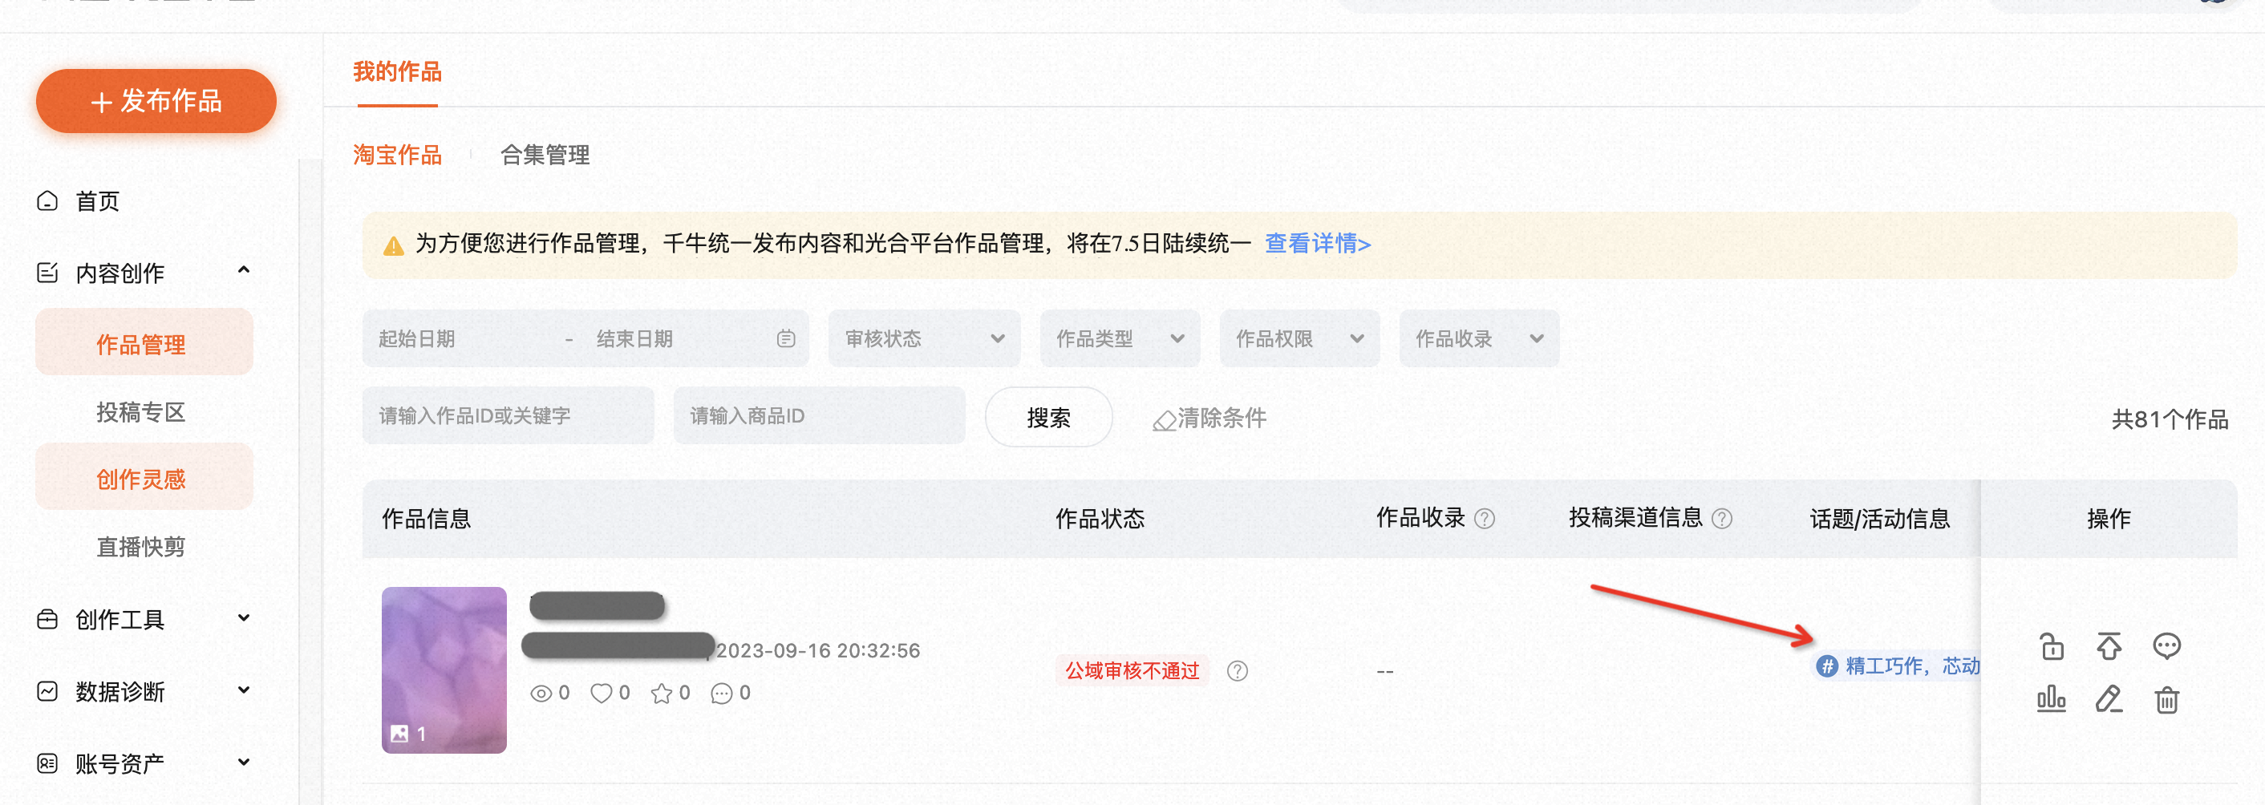2265x805 pixels.
Task: Open the 查看详情 link in the notice
Action: pos(1317,244)
